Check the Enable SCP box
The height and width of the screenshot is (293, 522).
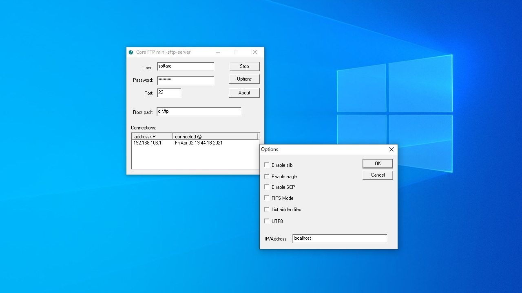point(267,187)
